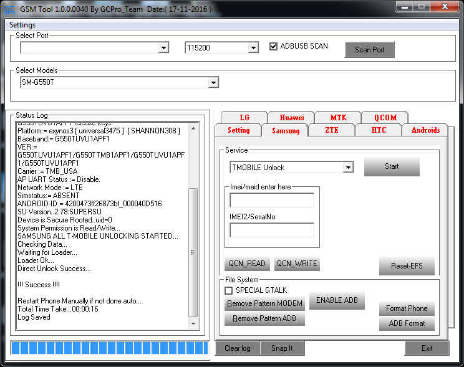464x367 pixels.
Task: Select the Androids tab
Action: 425,130
